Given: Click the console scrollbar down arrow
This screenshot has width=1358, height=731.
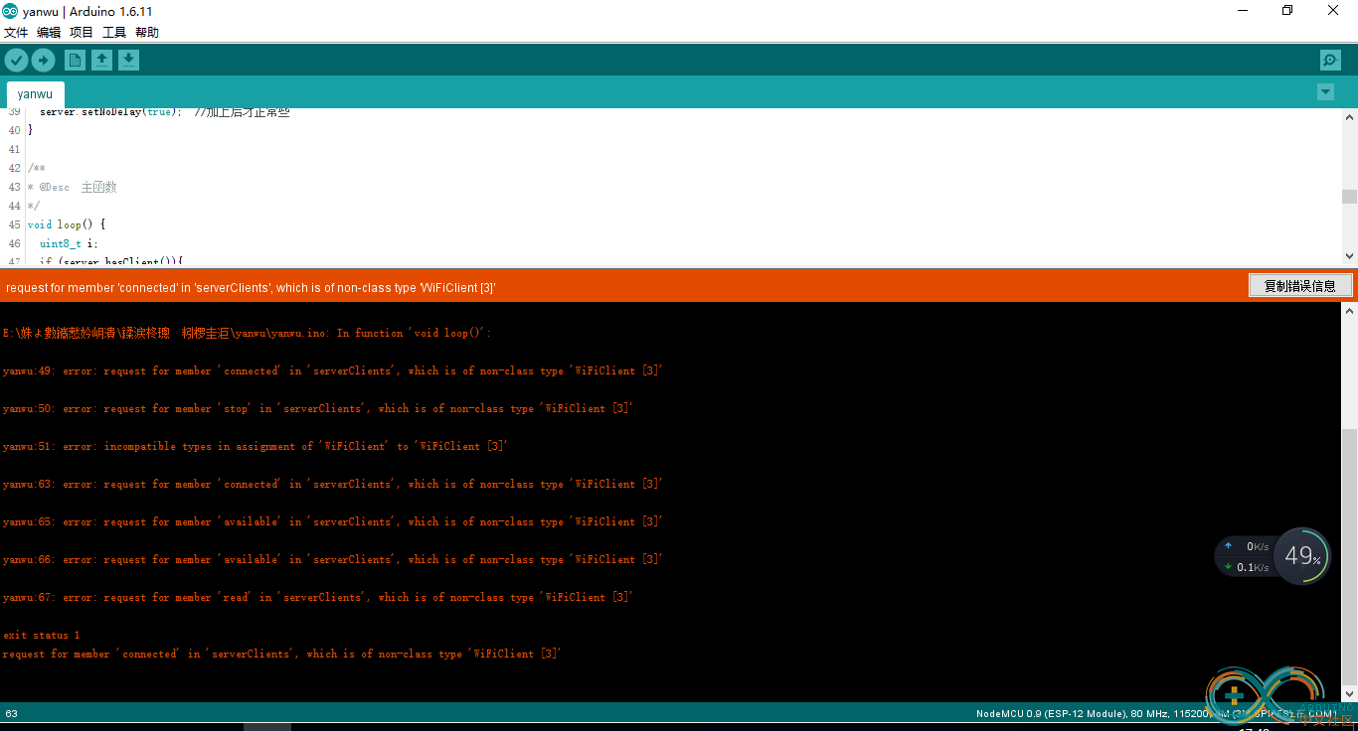Looking at the screenshot, I should click(1349, 694).
